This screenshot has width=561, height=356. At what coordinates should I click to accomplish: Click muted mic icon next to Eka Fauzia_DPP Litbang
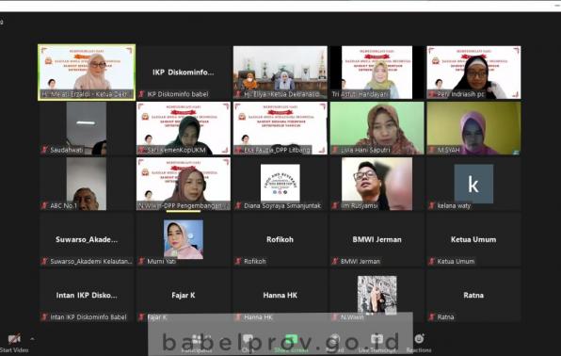click(238, 150)
